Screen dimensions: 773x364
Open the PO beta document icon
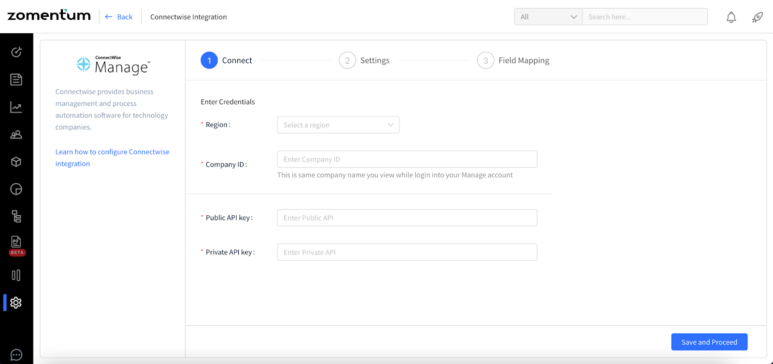click(16, 246)
